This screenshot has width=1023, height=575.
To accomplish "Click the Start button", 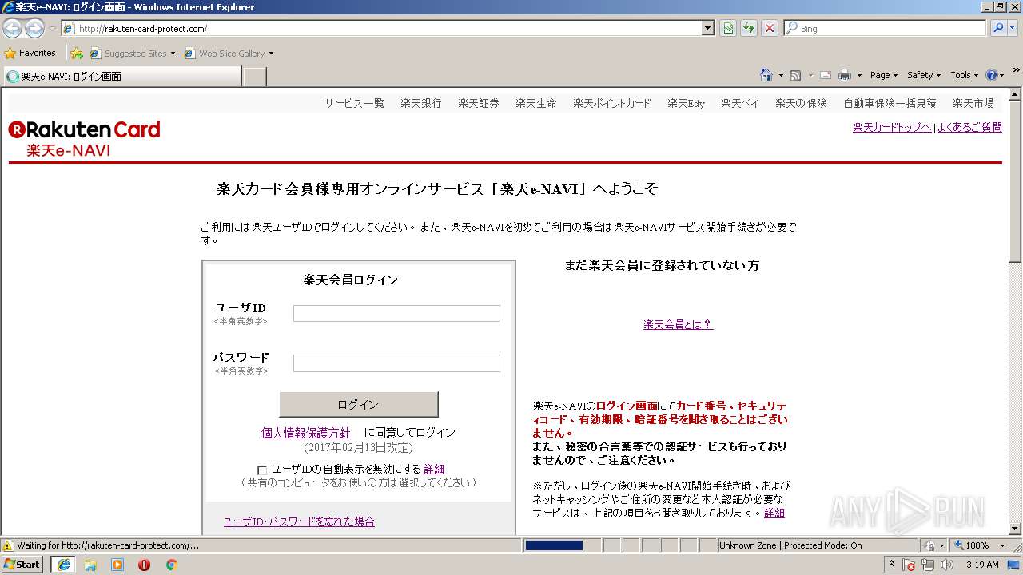I will tap(22, 565).
